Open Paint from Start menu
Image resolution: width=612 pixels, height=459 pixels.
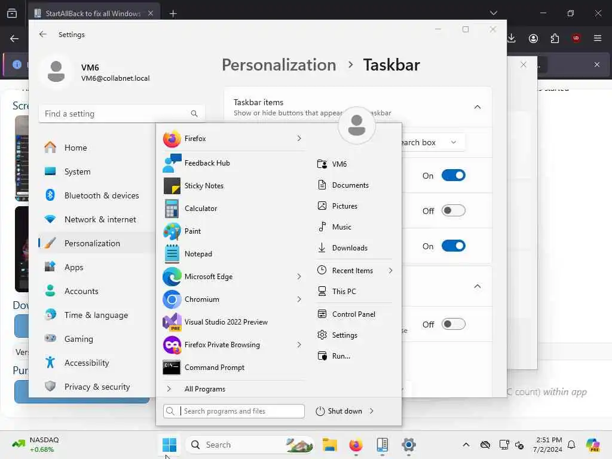234,231
